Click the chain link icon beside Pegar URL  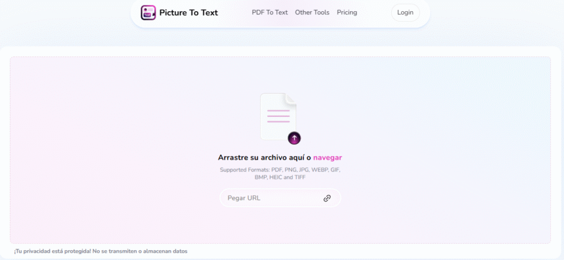327,198
